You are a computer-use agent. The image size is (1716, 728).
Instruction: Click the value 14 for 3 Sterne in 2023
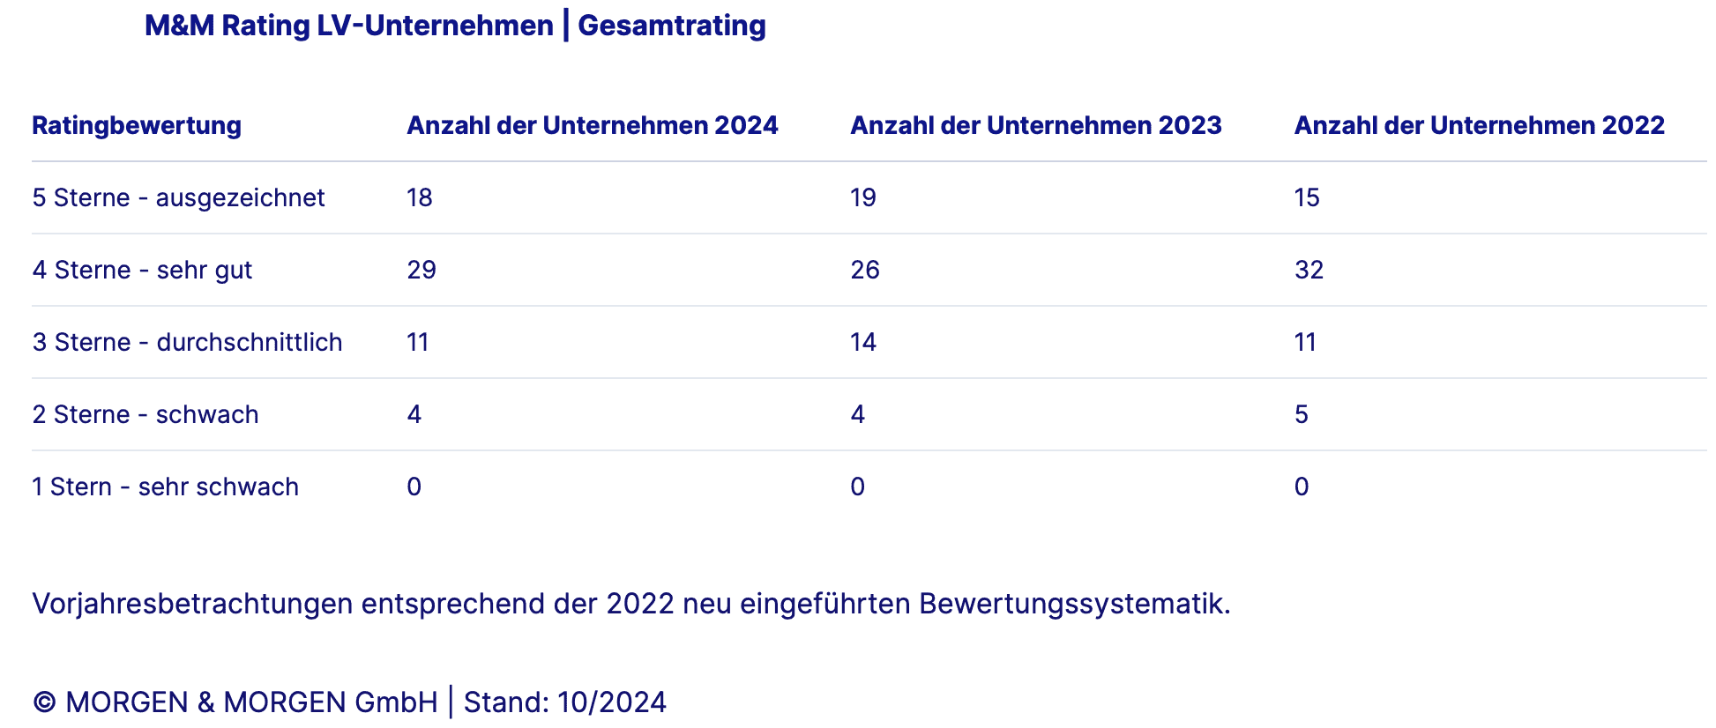[x=863, y=342]
